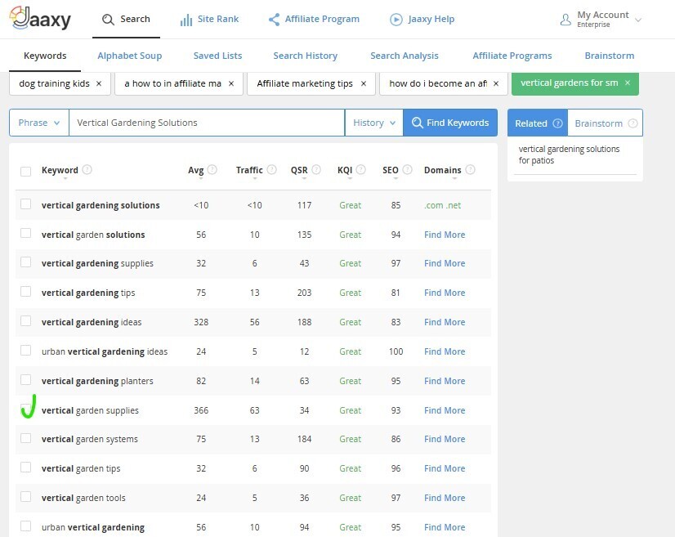Check the 'vertical garden systems' row checkbox
Viewport: 675px width, 537px height.
(26, 438)
